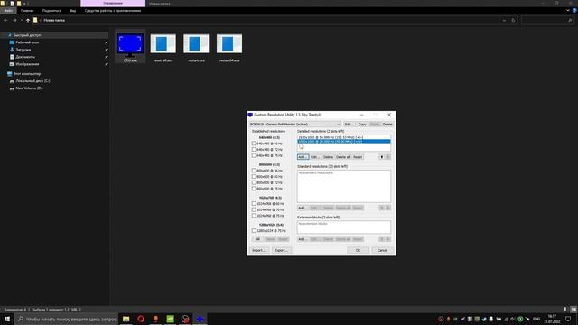Switch to the Главная ribbon tab

[x=27, y=11]
